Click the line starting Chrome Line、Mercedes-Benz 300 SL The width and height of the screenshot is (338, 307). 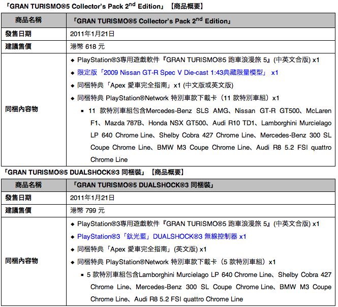pos(211,287)
